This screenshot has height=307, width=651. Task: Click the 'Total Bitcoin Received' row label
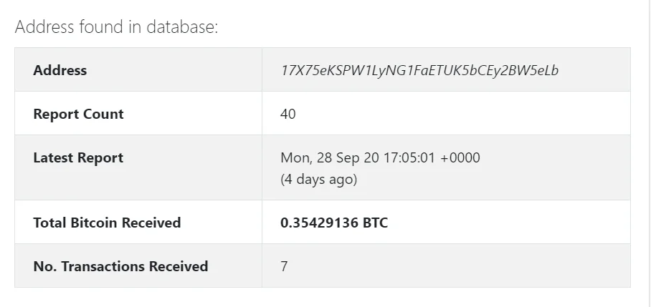coord(107,223)
